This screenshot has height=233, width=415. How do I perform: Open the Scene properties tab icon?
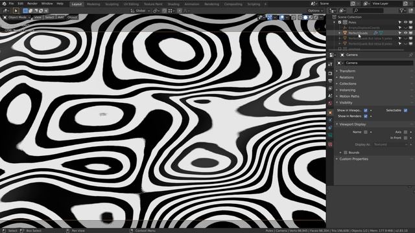pos(330,96)
